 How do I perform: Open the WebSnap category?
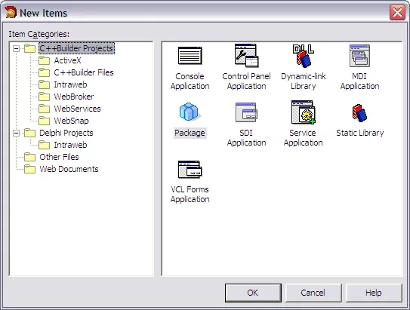71,121
